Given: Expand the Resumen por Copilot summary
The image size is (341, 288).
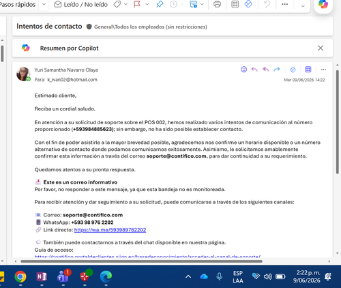Looking at the screenshot, I should (70, 48).
